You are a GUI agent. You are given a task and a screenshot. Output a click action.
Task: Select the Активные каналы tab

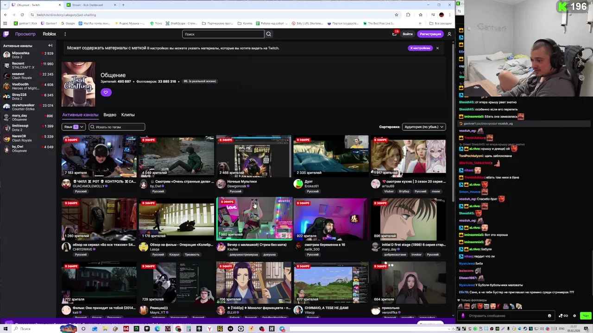coord(80,115)
